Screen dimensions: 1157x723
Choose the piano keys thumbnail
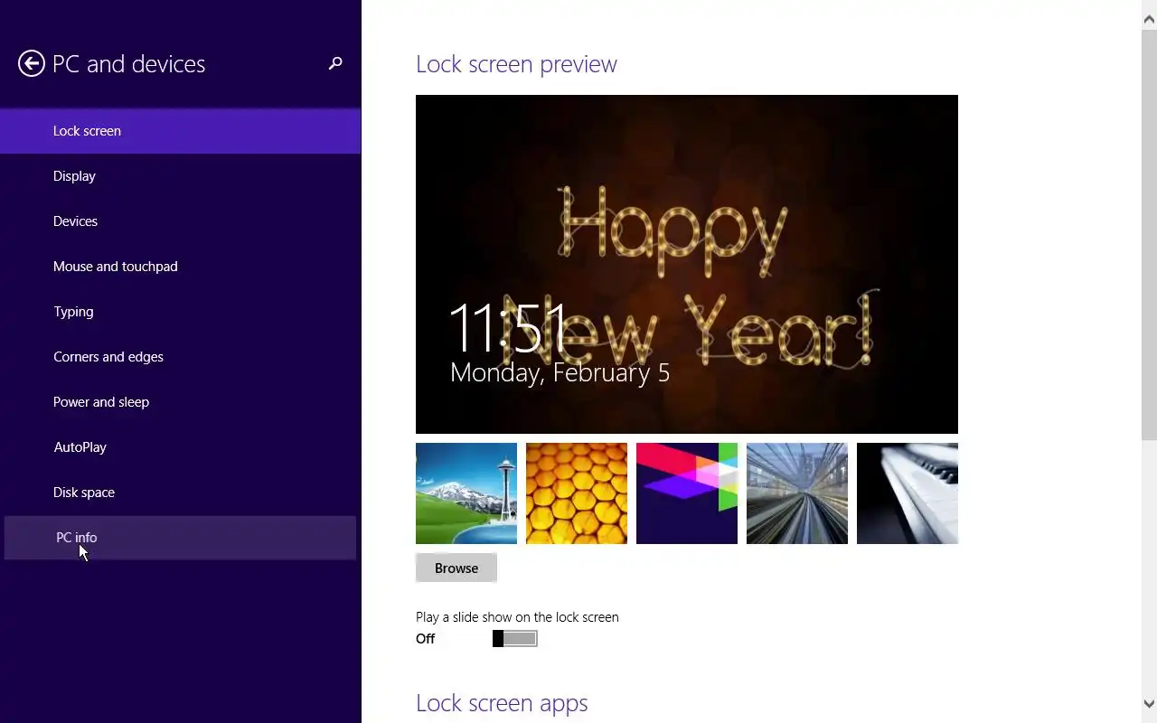pyautogui.click(x=908, y=493)
